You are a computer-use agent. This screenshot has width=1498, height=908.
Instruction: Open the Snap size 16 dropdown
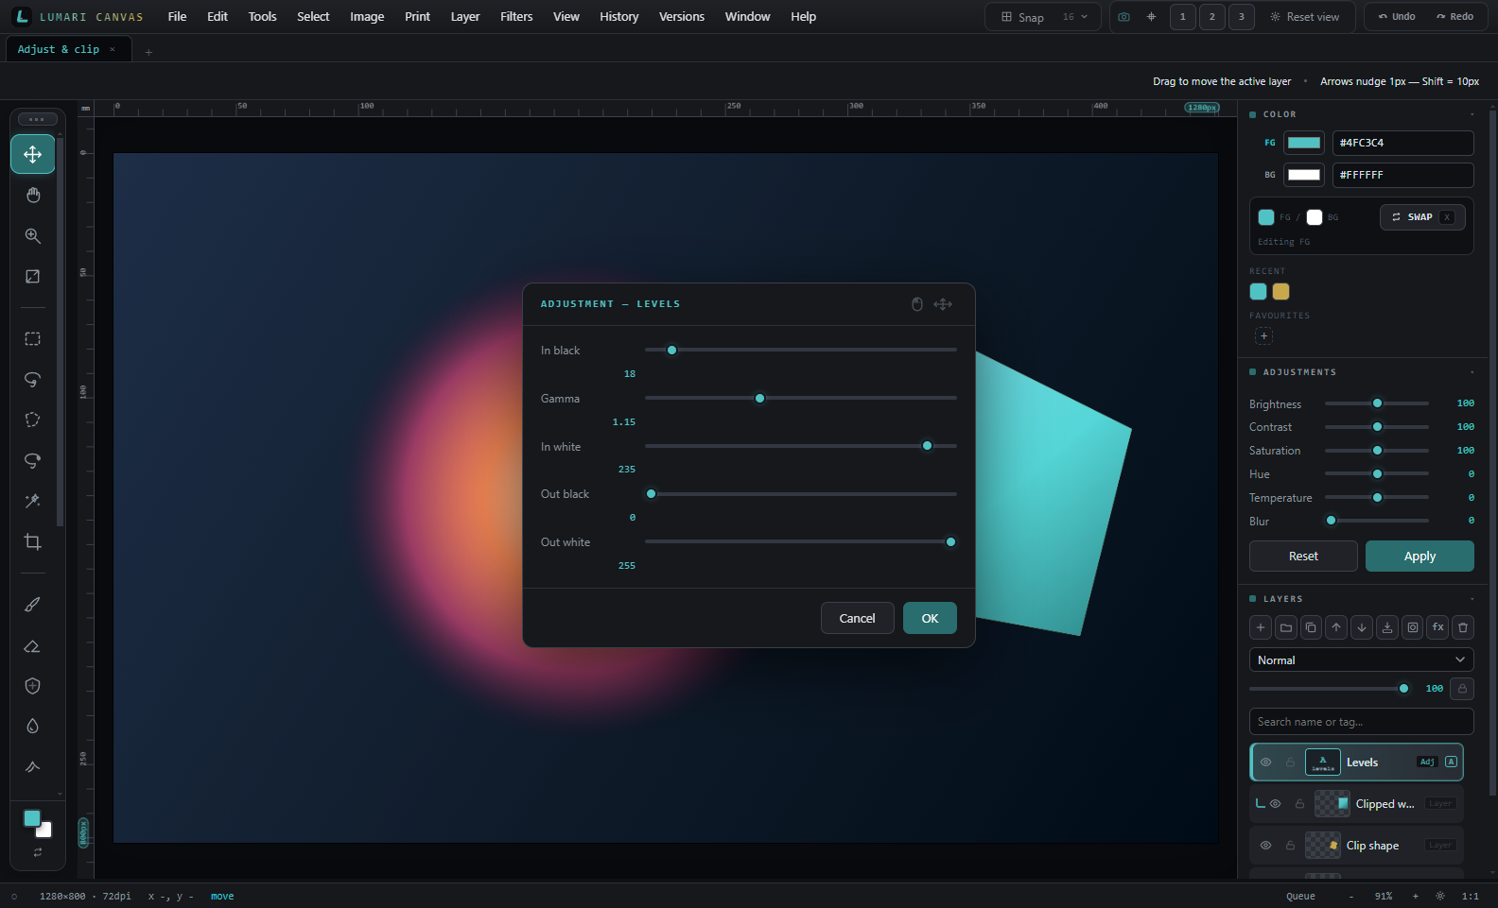[x=1075, y=17]
